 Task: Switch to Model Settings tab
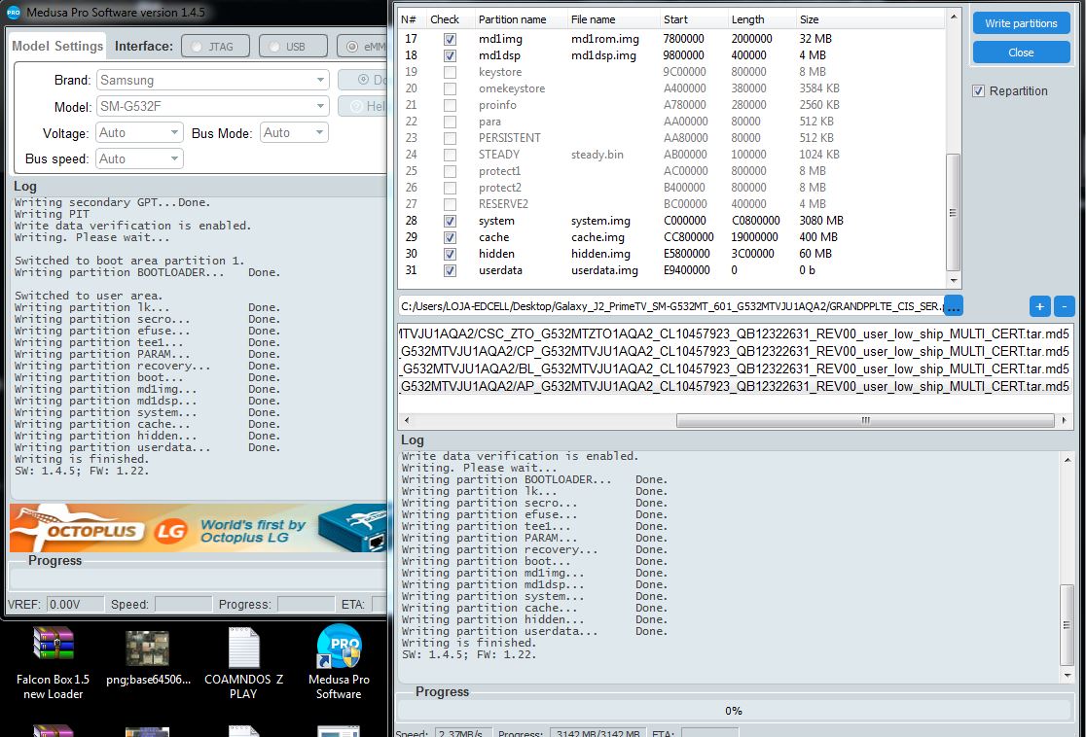57,47
